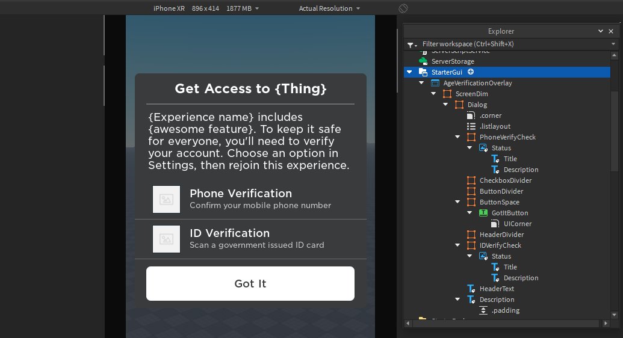Collapse the Dialog node

tap(446, 105)
